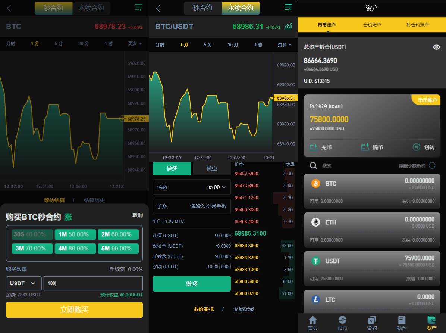Click the search magnifier icon in assets
The image size is (446, 333).
314,165
